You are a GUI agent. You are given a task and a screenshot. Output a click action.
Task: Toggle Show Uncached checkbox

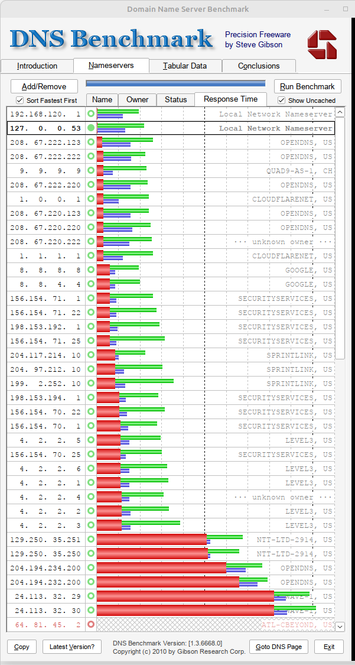click(x=282, y=100)
